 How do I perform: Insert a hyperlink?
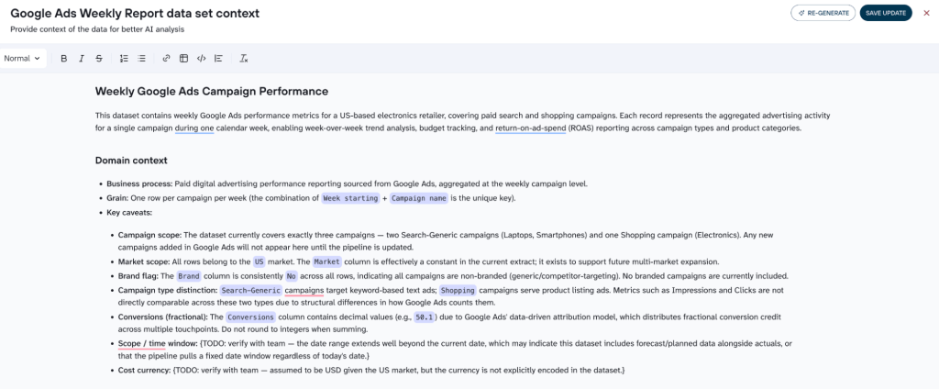click(x=167, y=59)
